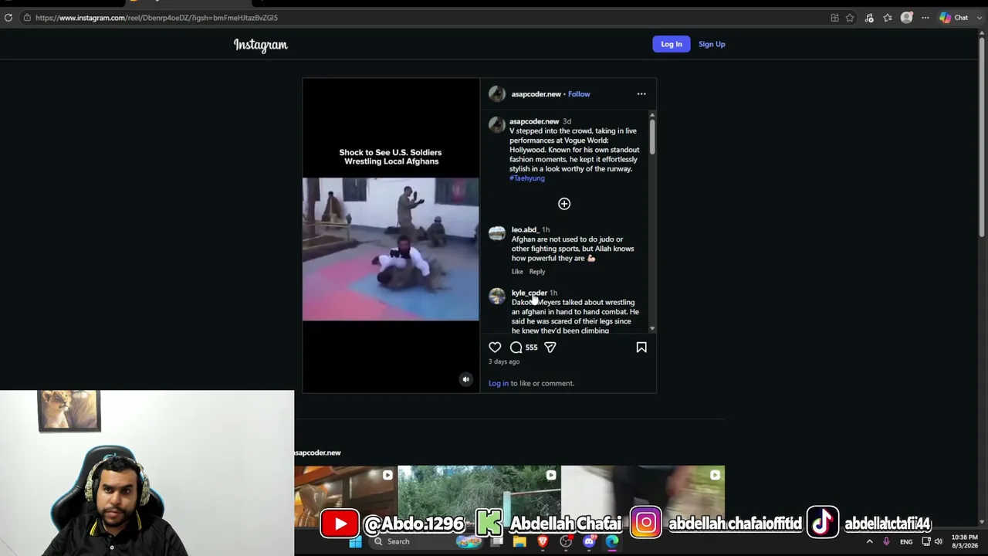Image resolution: width=988 pixels, height=556 pixels.
Task: Click the browser media control icon
Action: pos(869,18)
